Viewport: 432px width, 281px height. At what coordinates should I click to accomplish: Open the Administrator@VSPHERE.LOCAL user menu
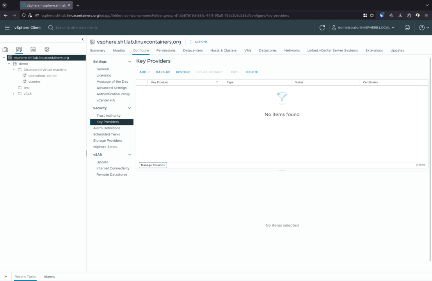click(x=363, y=28)
